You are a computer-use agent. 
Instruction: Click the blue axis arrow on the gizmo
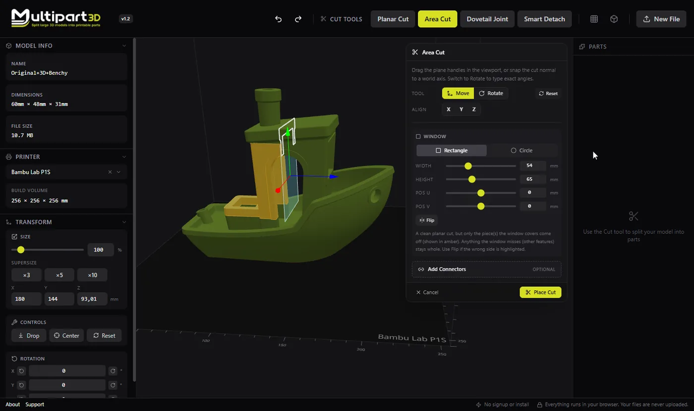pyautogui.click(x=334, y=176)
